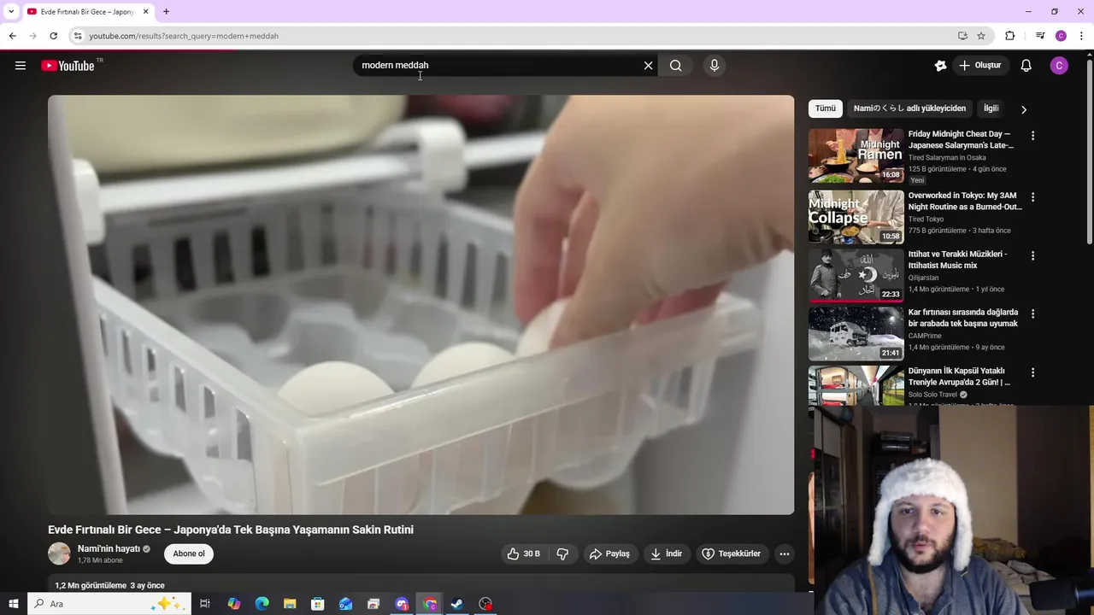Open the Oluştur create button
The height and width of the screenshot is (615, 1094).
[979, 66]
